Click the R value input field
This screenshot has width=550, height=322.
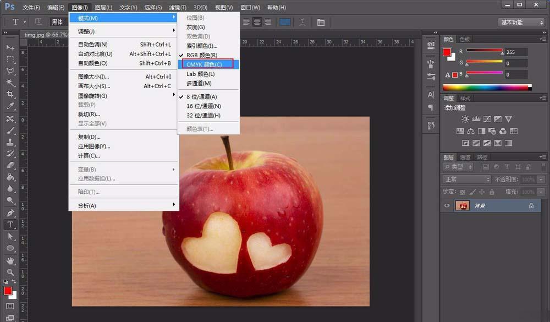click(x=516, y=52)
